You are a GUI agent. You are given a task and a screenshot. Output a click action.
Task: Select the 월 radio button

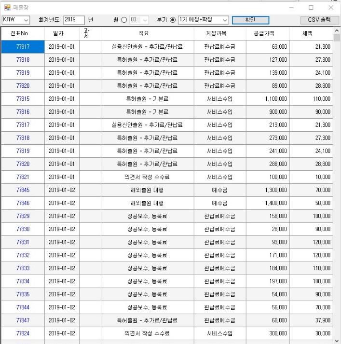(x=124, y=20)
